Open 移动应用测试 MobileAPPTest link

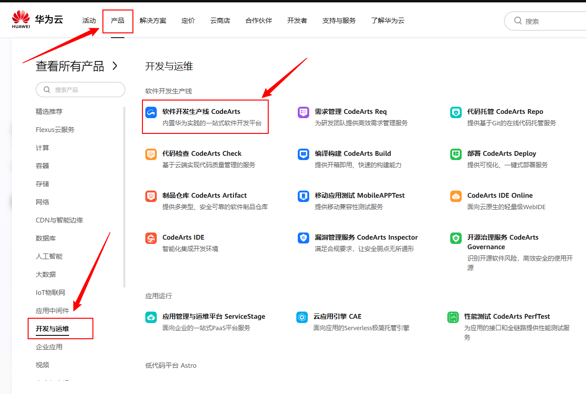[x=360, y=195]
